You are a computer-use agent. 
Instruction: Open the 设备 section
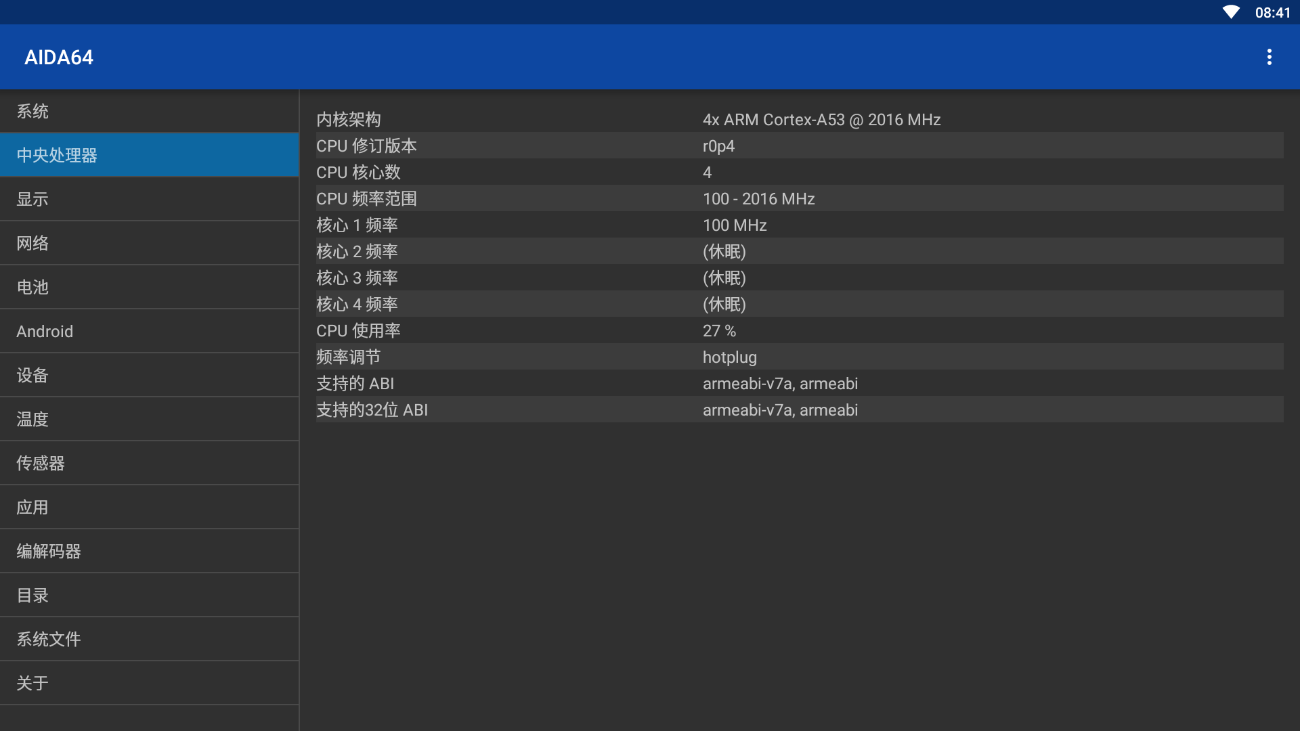tap(149, 375)
